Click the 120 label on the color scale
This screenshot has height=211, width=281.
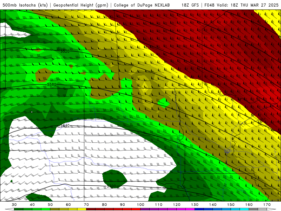tap(177, 205)
